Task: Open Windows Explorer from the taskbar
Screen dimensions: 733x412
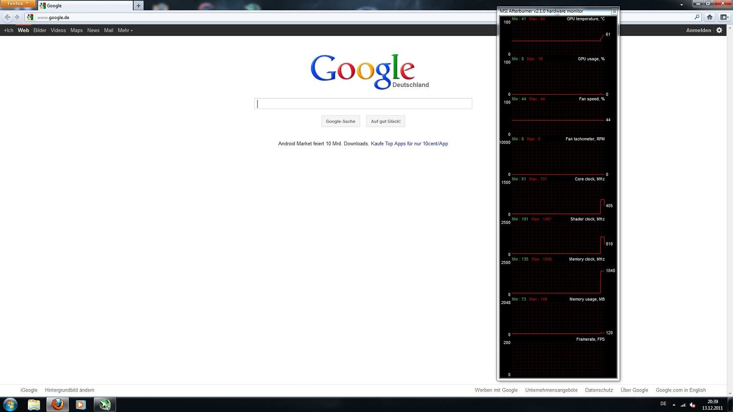Action: coord(34,405)
